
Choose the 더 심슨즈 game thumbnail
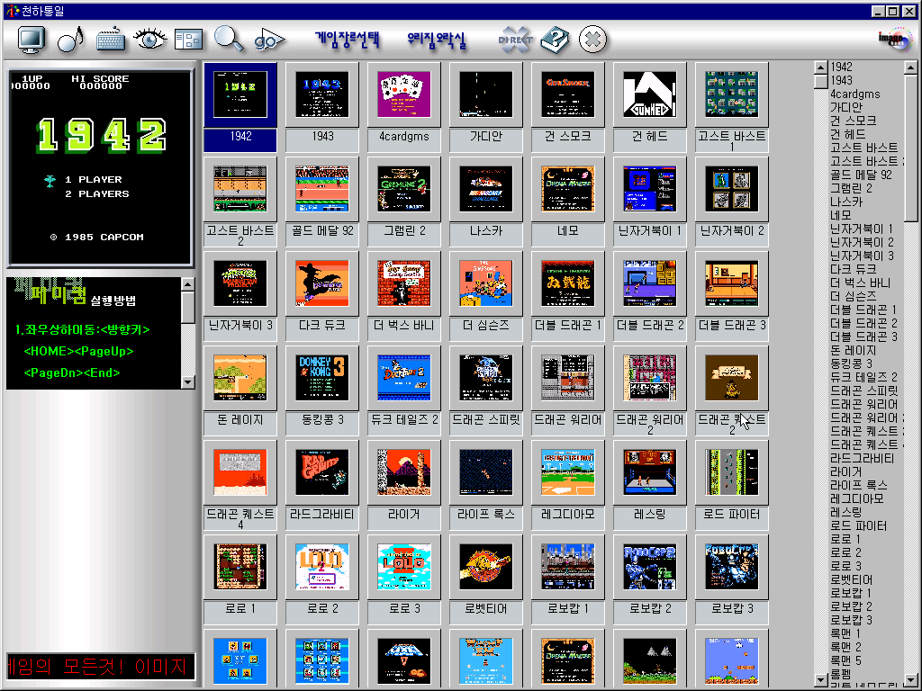(x=485, y=283)
